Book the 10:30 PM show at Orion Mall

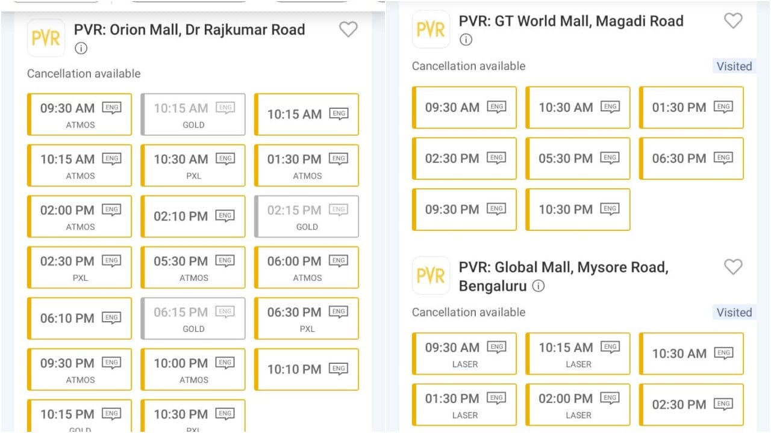click(x=193, y=416)
